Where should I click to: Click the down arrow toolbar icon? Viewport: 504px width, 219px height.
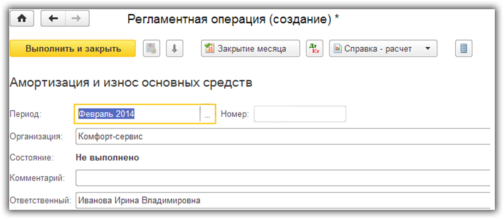pos(175,49)
